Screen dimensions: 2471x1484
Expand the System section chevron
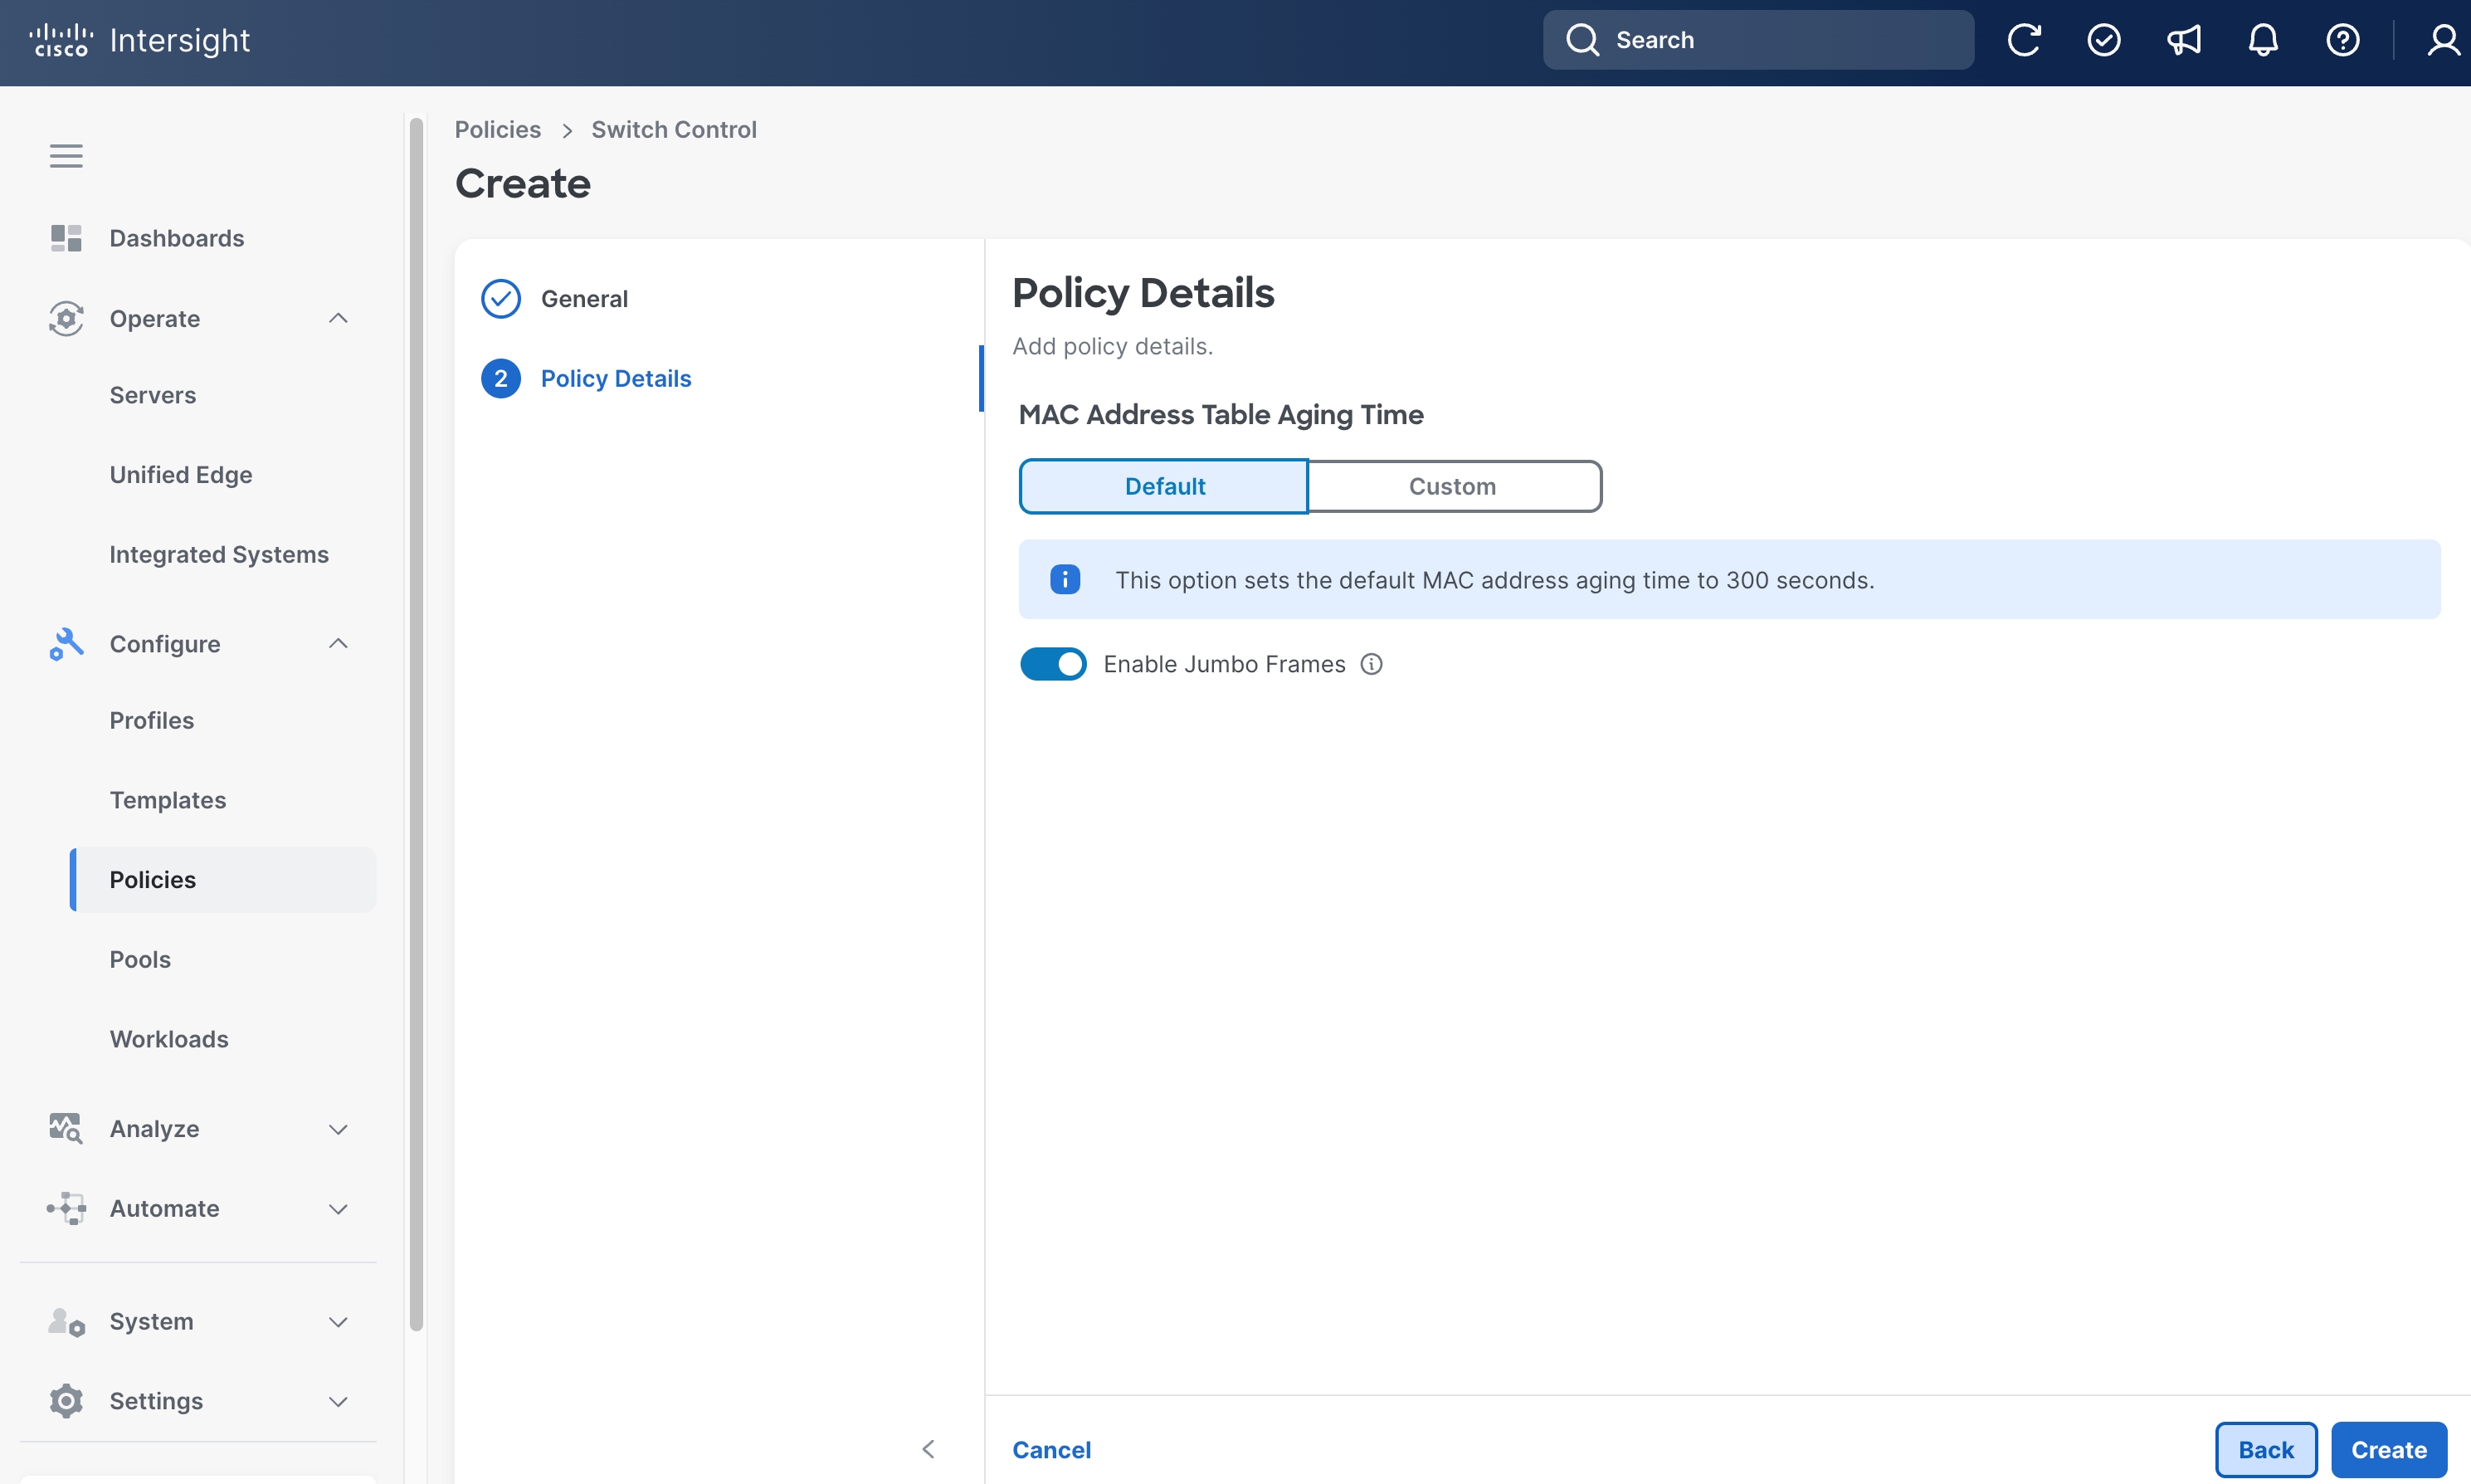[338, 1322]
